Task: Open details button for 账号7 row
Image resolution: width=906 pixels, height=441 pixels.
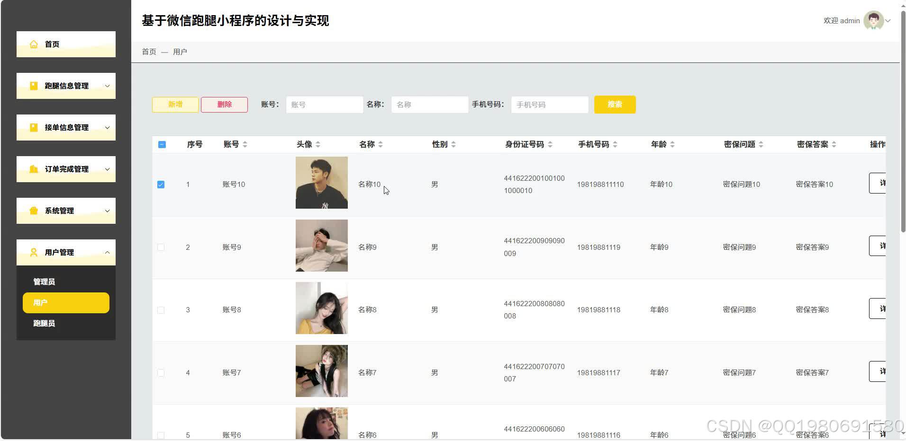Action: [878, 371]
